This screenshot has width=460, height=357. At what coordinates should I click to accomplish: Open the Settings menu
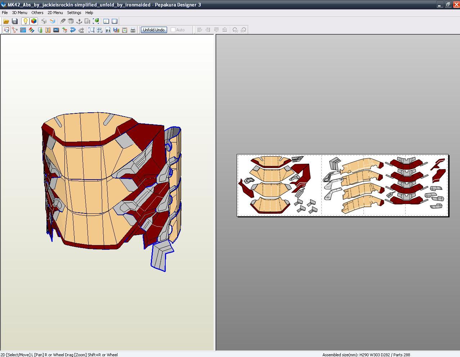(74, 13)
